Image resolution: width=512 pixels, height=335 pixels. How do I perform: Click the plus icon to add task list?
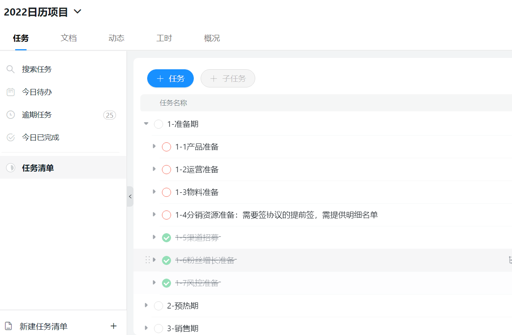(113, 326)
